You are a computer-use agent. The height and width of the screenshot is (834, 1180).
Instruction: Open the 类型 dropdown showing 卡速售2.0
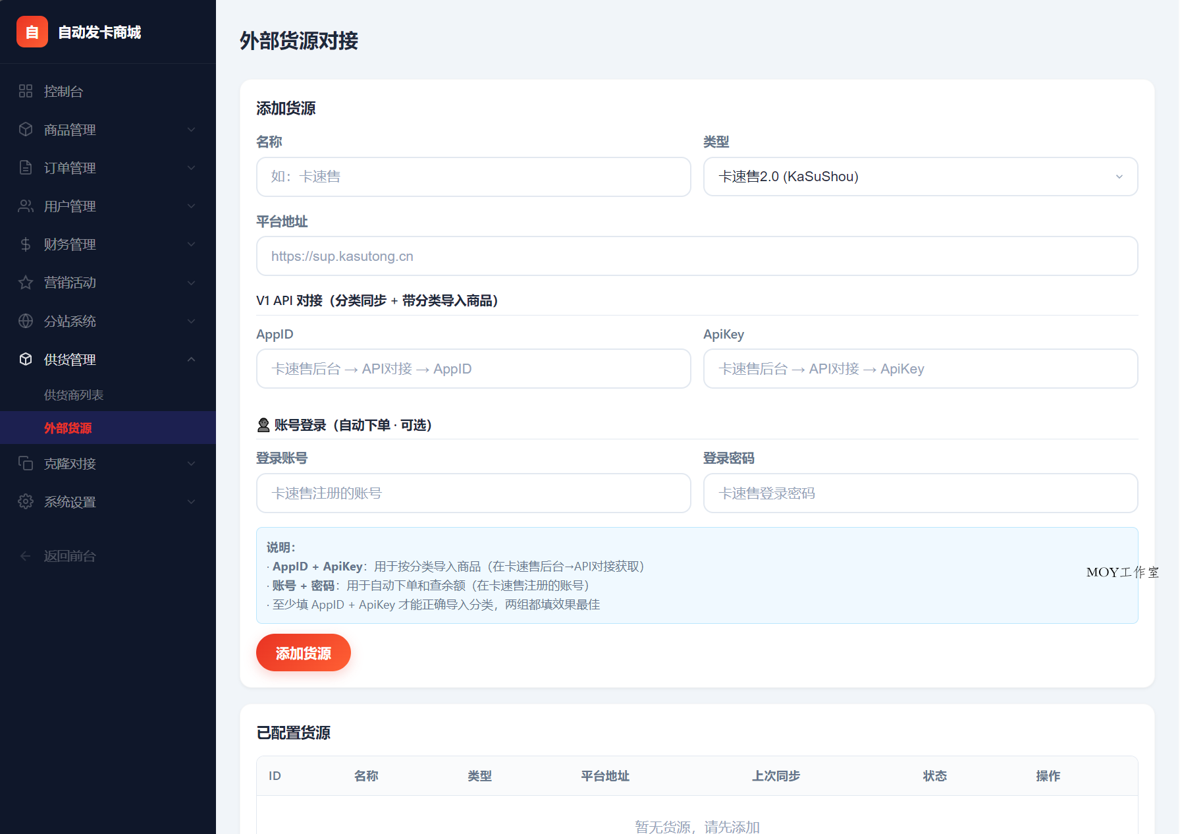click(921, 177)
